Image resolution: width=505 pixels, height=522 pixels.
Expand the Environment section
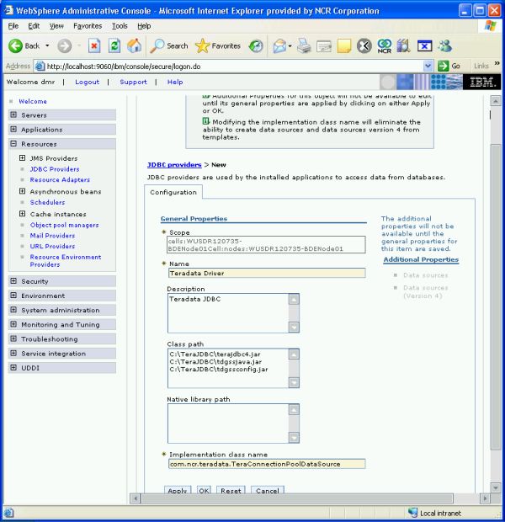point(13,296)
